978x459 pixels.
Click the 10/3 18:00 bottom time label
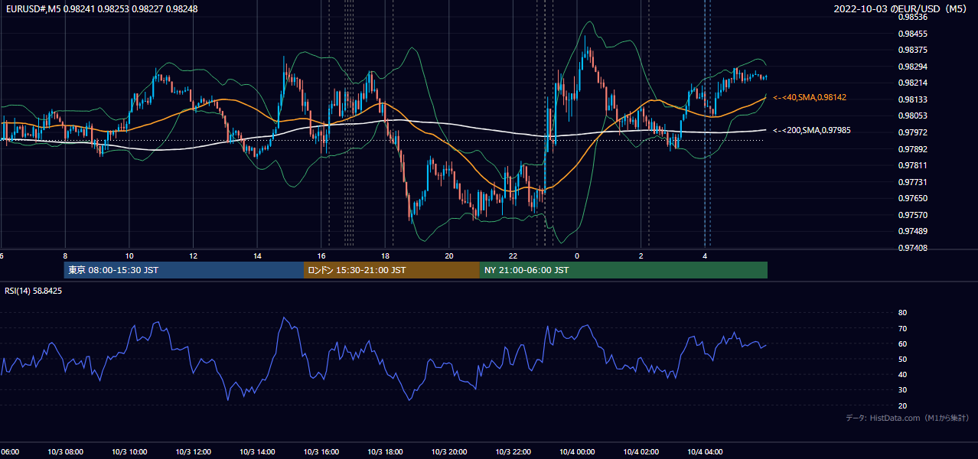tap(385, 452)
